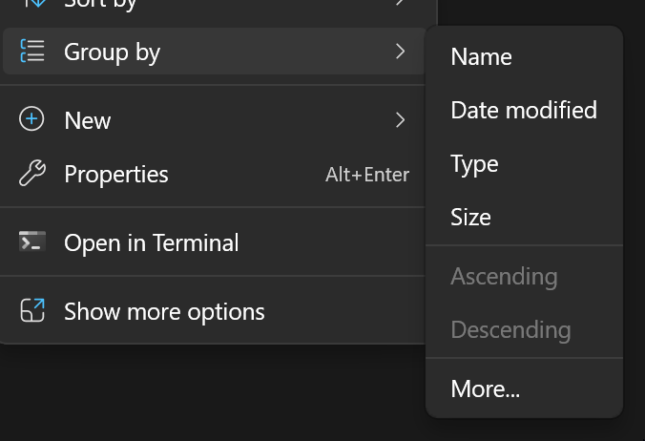This screenshot has height=441, width=645.
Task: Click Show more options text
Action: click(164, 311)
